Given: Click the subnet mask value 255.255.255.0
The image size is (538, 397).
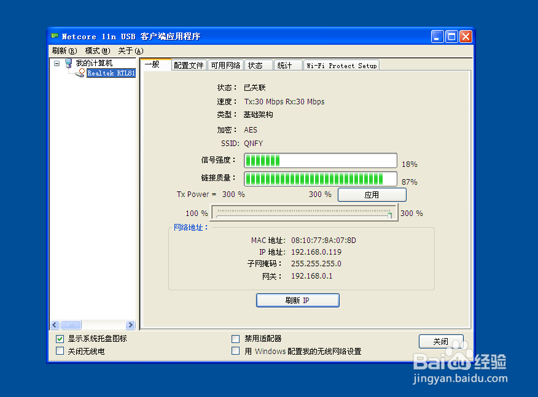Looking at the screenshot, I should pyautogui.click(x=316, y=264).
